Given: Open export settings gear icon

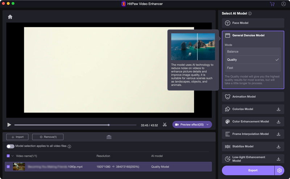Looking at the screenshot, I should point(279,170).
